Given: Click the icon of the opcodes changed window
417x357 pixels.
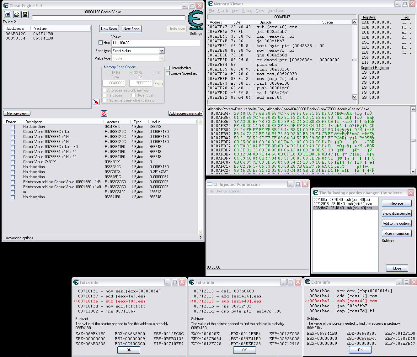Looking at the screenshot, I should click(x=315, y=193).
